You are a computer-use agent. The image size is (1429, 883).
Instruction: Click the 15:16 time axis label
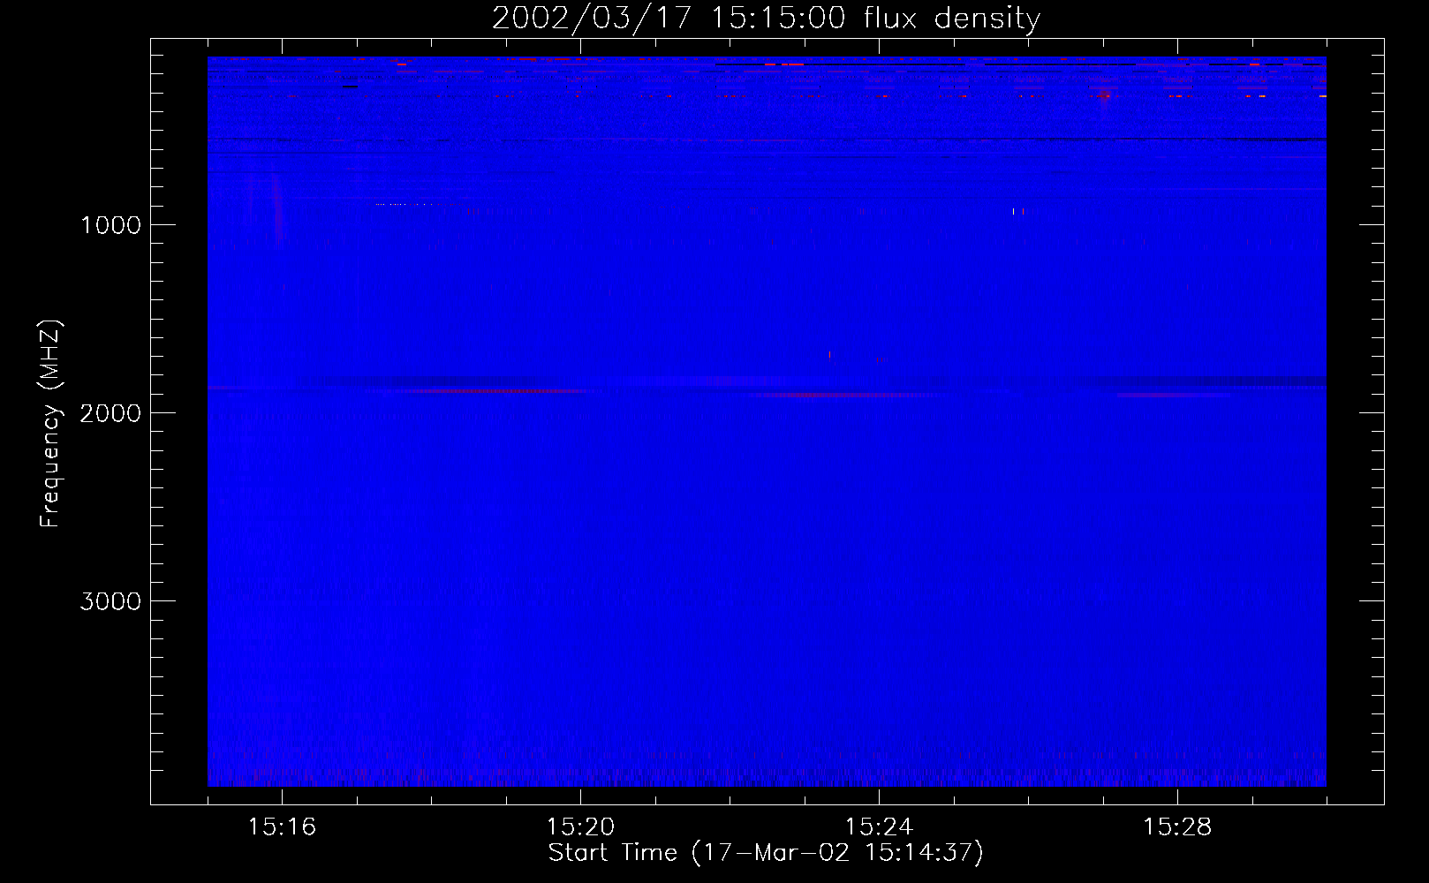coord(282,827)
